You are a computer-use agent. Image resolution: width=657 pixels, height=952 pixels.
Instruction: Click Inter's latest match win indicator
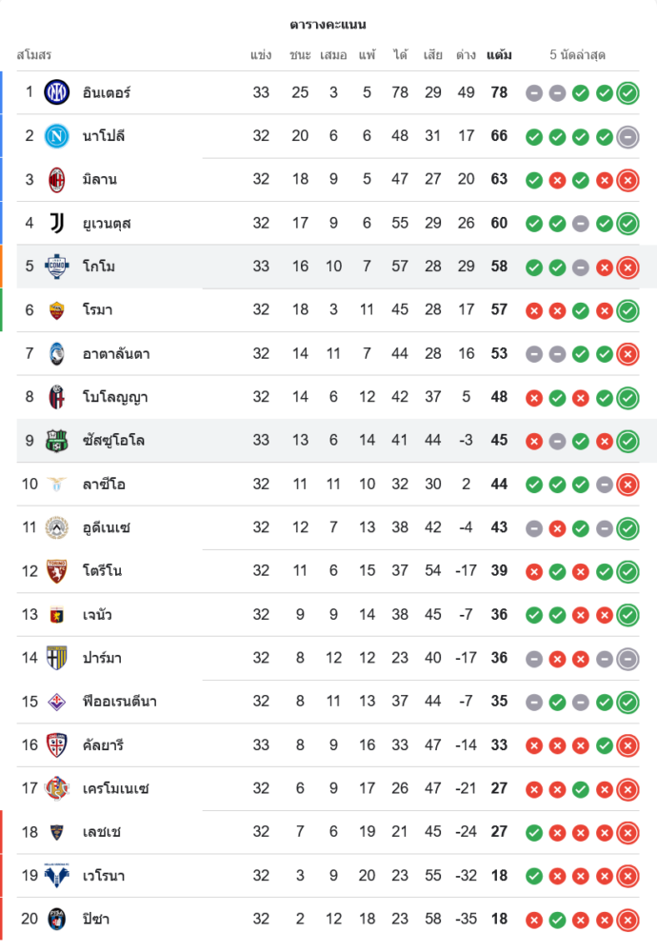[x=627, y=93]
